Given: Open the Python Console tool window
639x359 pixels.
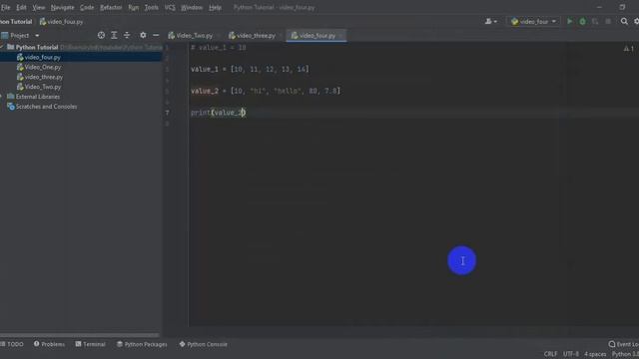Looking at the screenshot, I should (204, 344).
